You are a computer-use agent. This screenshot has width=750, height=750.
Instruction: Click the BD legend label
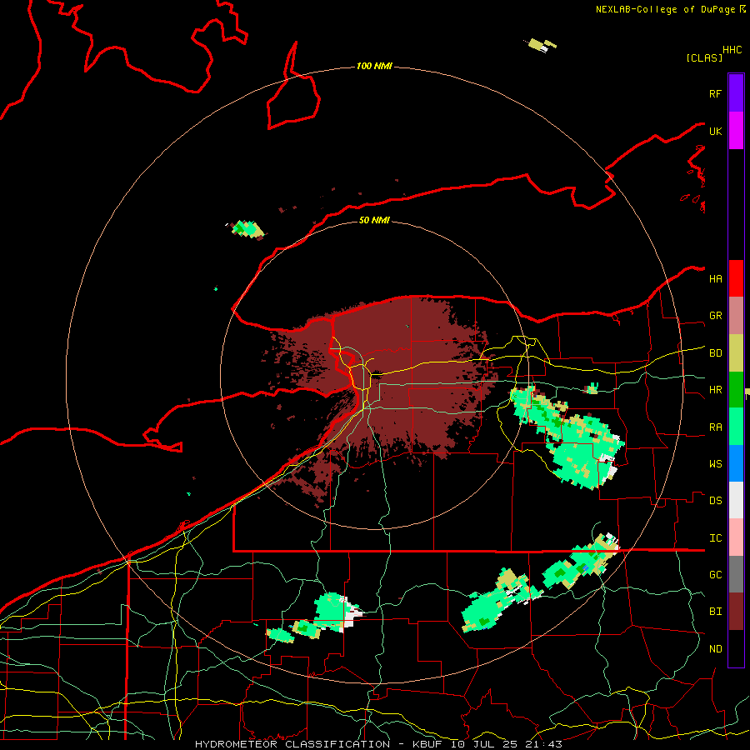point(715,353)
